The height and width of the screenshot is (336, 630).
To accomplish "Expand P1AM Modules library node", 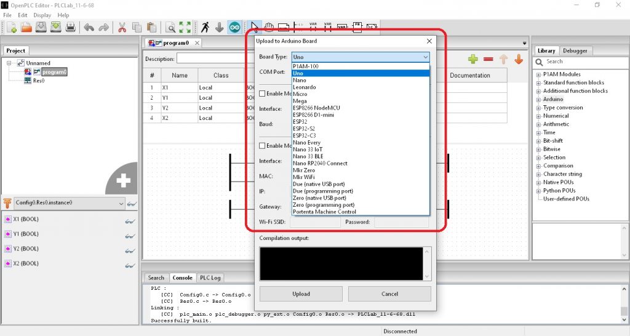I will (x=538, y=74).
